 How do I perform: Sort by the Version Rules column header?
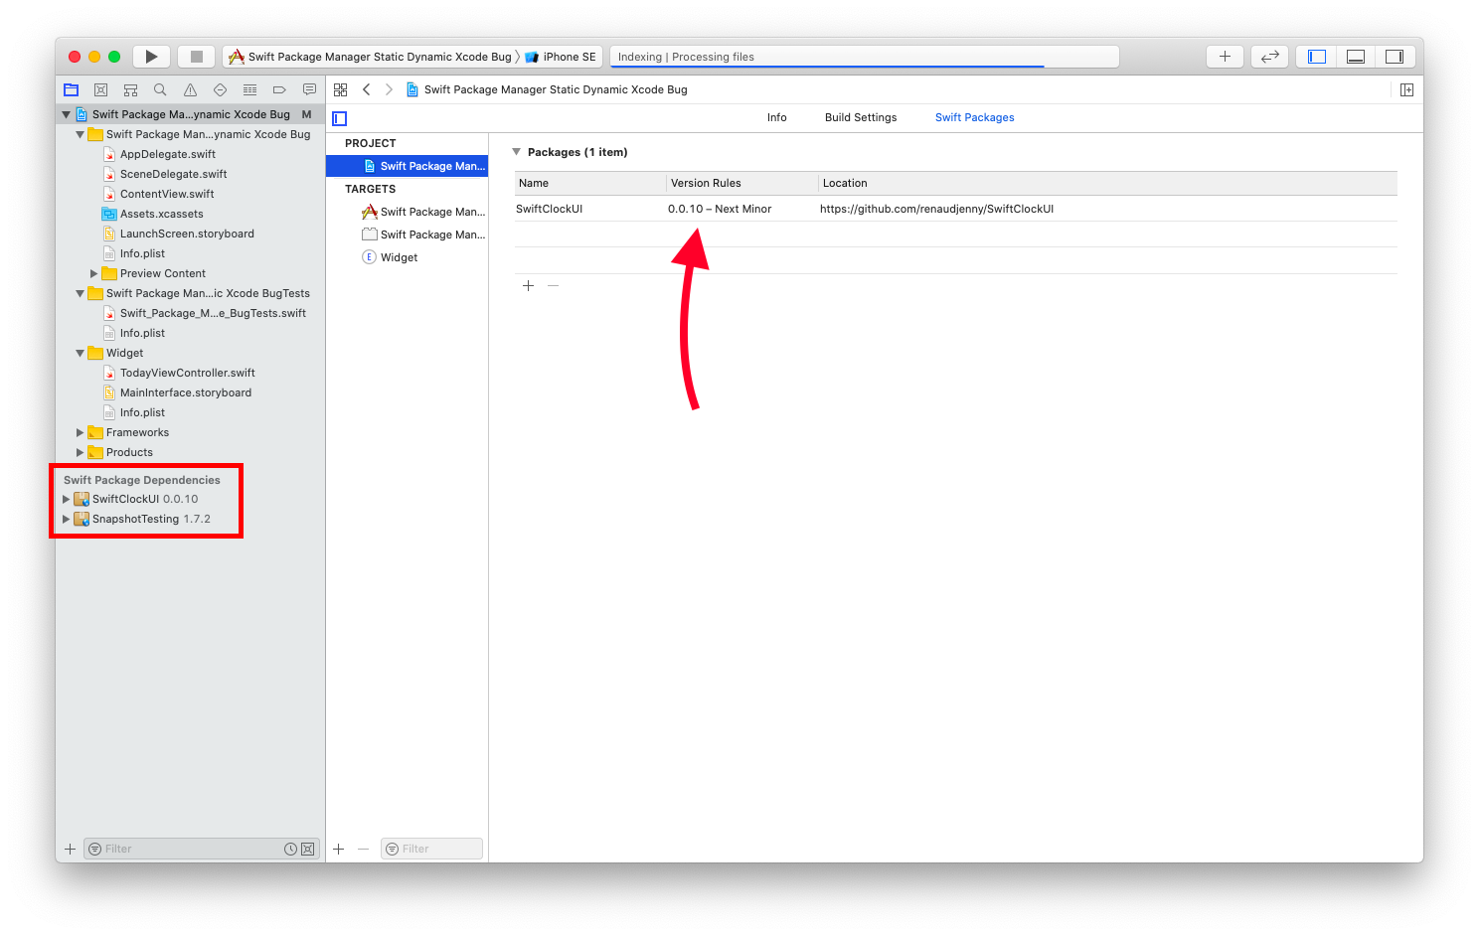[742, 183]
